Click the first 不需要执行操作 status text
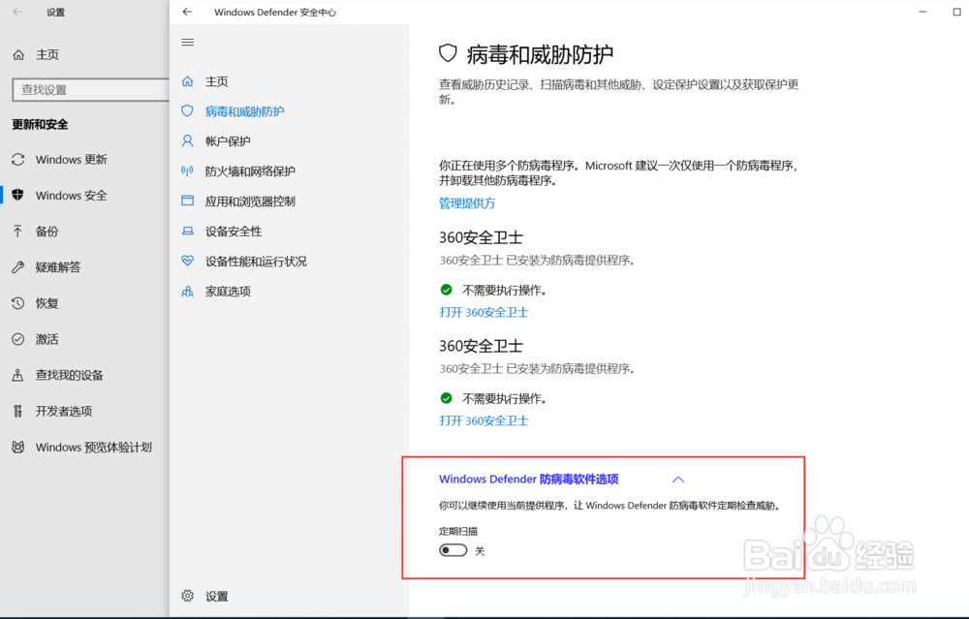Image resolution: width=969 pixels, height=619 pixels. (x=504, y=290)
